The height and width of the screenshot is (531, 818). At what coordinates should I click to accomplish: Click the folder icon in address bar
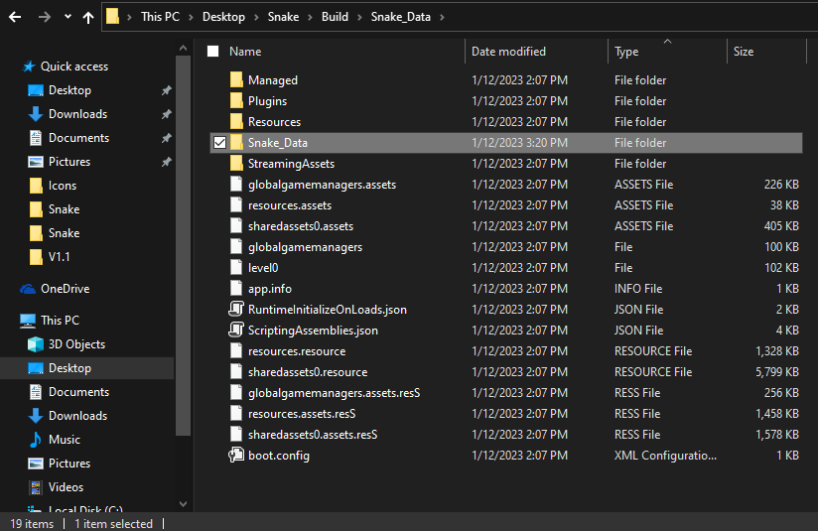[x=113, y=17]
